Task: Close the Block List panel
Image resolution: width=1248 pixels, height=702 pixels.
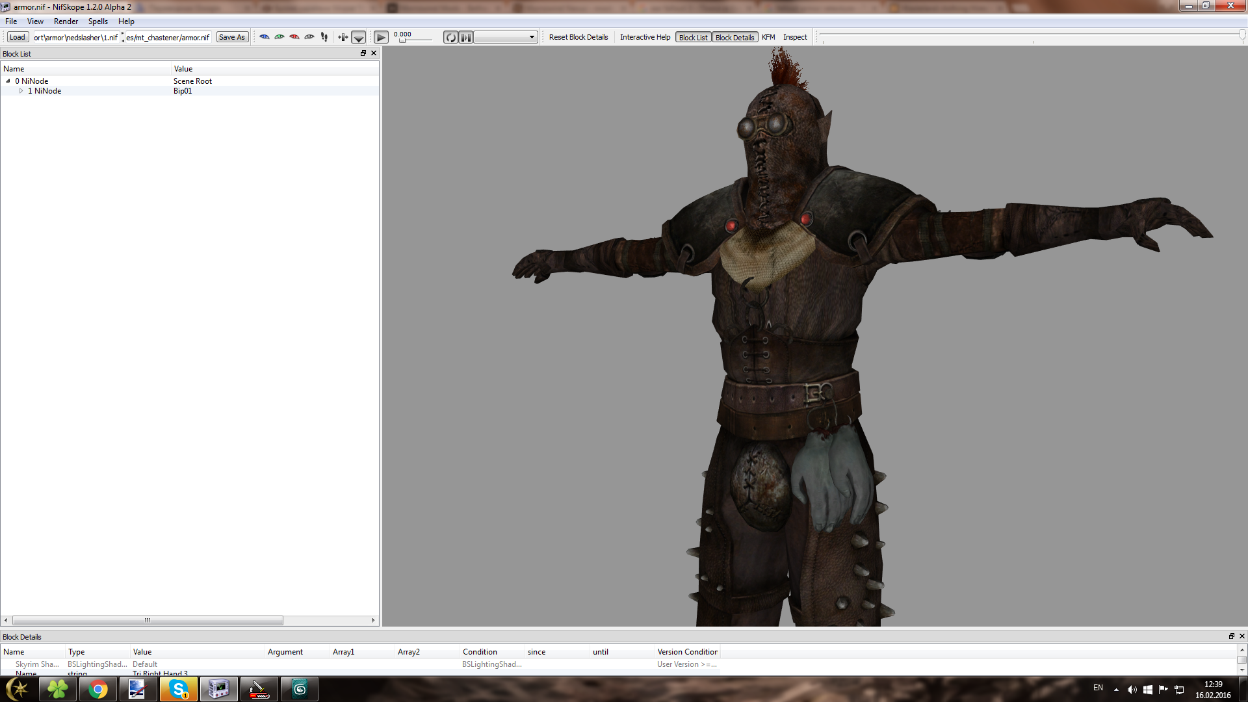Action: pos(374,53)
